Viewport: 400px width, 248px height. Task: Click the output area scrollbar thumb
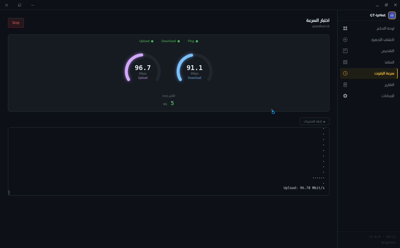(x=9, y=193)
